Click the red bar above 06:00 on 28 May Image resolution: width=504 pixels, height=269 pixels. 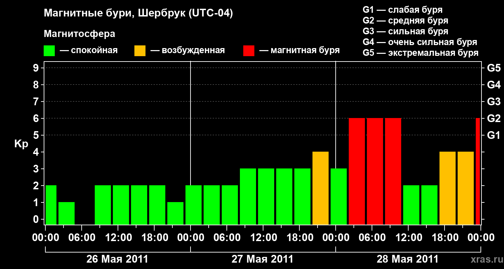pos(375,171)
